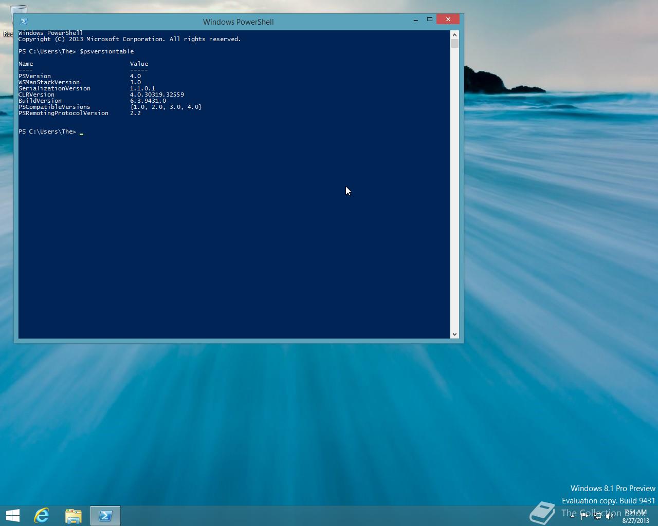The width and height of the screenshot is (658, 526).
Task: Click the Windows PowerShell title bar text
Action: click(x=238, y=22)
